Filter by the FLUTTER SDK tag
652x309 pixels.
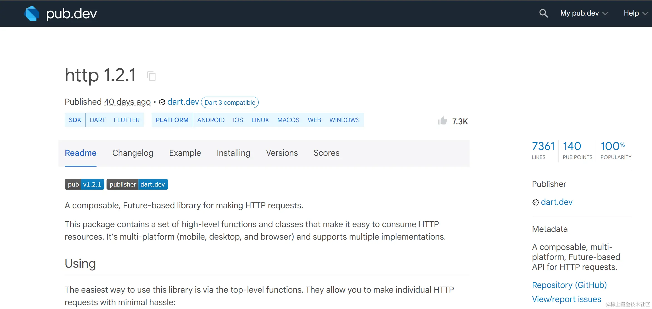[127, 120]
